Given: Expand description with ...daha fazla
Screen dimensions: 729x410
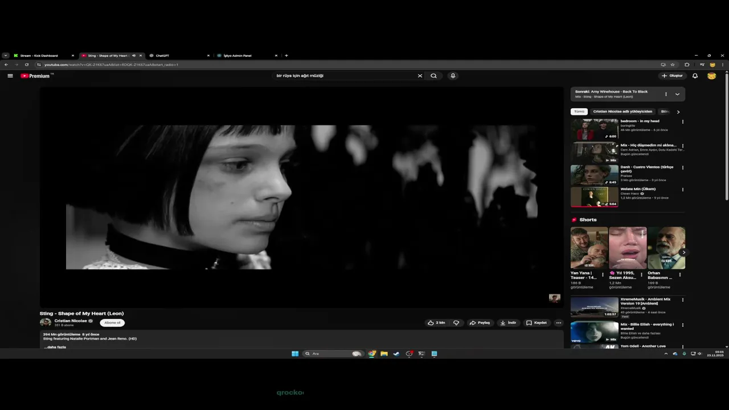Looking at the screenshot, I should [x=55, y=347].
